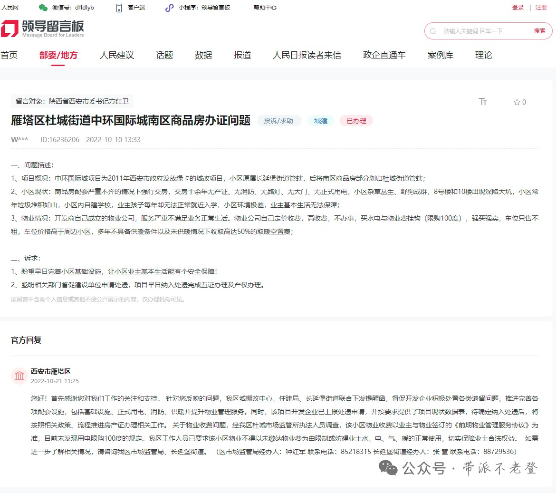The width and height of the screenshot is (556, 493).
Task: Open the 部委/地方 tab
Action: [58, 55]
